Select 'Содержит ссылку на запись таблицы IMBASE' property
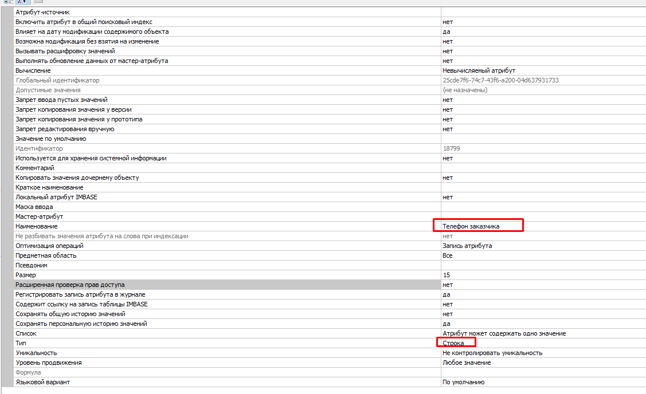Screen dimensions: 646x394 (x=81, y=305)
